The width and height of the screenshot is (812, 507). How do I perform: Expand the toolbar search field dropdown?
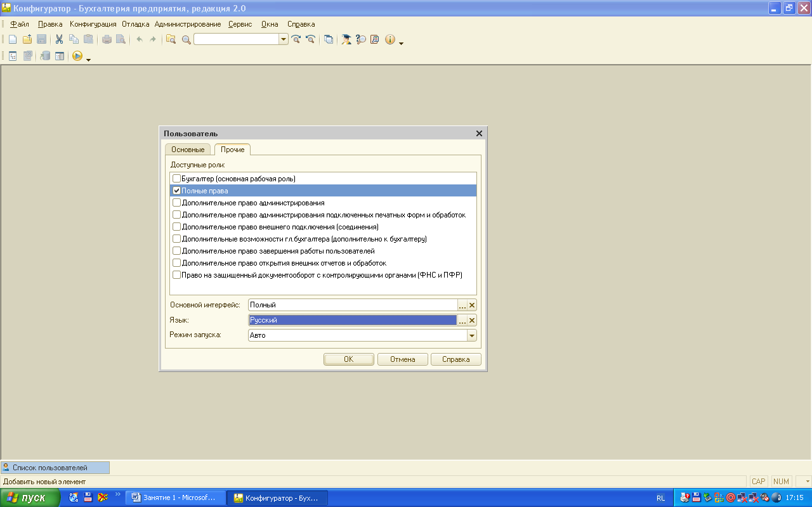(x=284, y=39)
